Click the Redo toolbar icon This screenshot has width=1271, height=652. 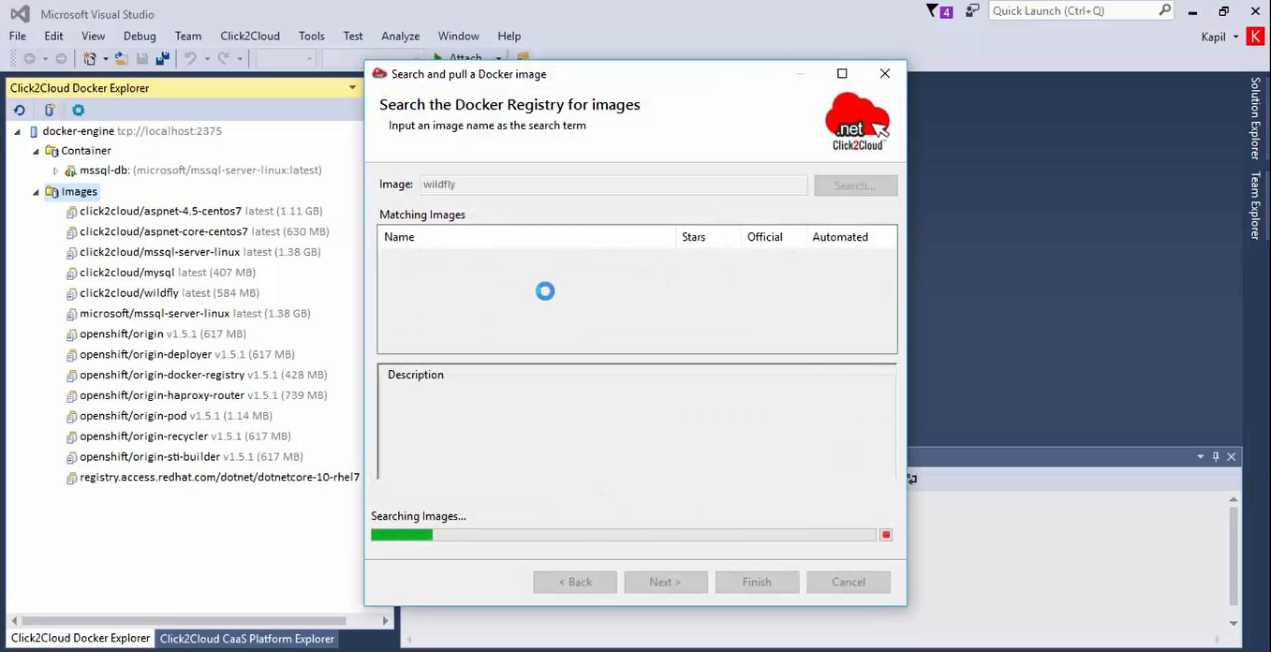(224, 59)
